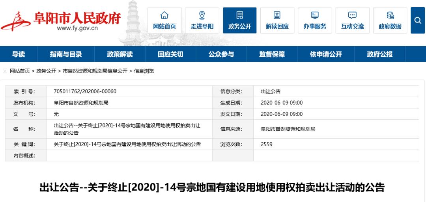Click the 生成日期 value 2020-06-09 09:00
The width and height of the screenshot is (426, 202).
(x=282, y=103)
